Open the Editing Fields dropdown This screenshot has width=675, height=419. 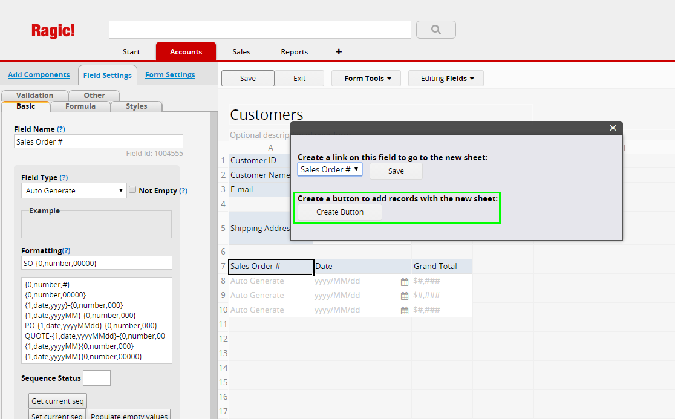[446, 79]
